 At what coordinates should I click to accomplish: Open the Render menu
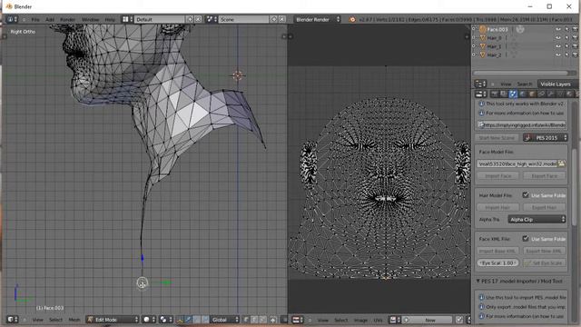pyautogui.click(x=67, y=19)
